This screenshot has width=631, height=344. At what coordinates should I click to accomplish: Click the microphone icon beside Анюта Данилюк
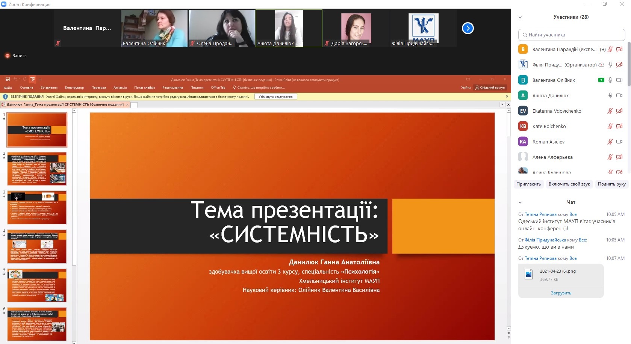coord(610,95)
